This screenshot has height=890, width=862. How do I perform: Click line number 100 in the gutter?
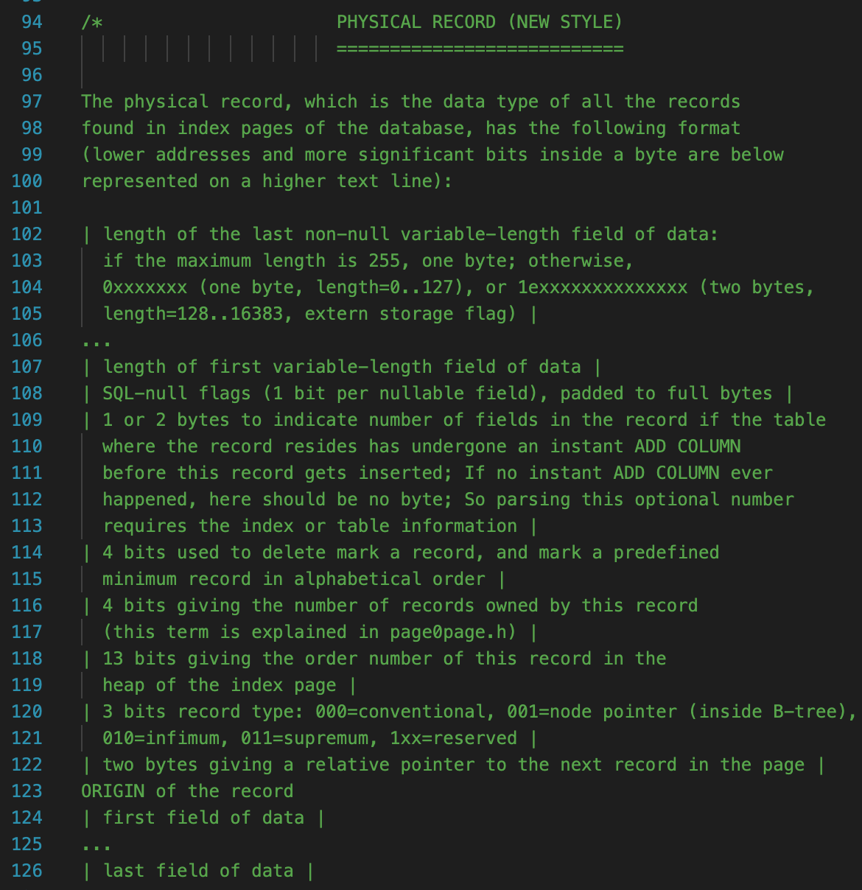tap(27, 181)
